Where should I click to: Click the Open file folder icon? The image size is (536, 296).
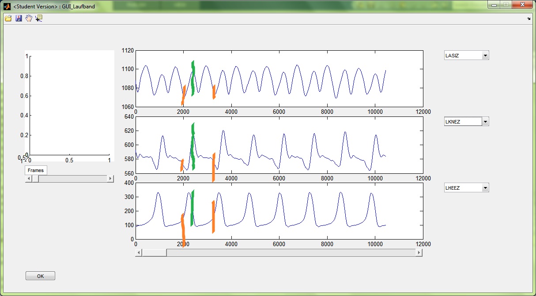pyautogui.click(x=8, y=18)
